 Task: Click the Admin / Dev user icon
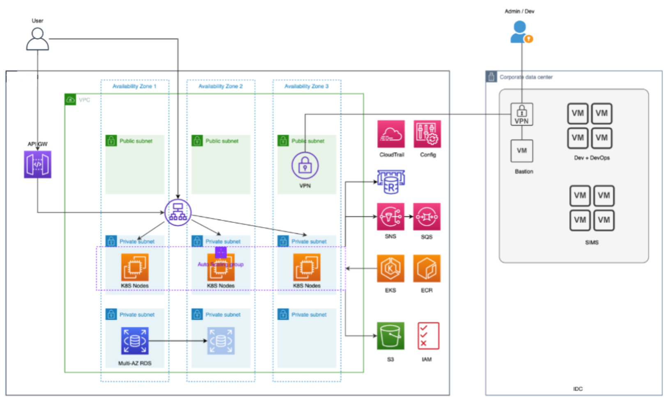point(521,32)
